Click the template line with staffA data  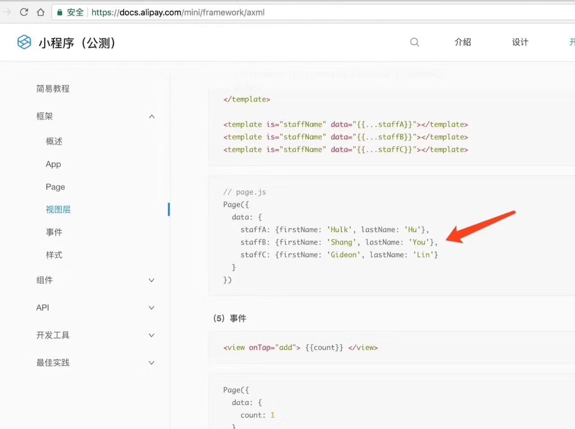[345, 124]
